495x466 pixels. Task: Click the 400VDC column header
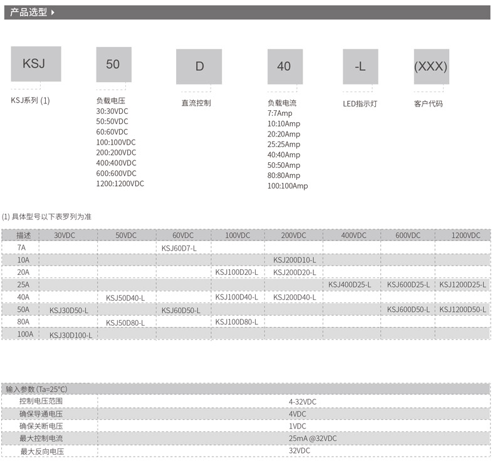[353, 236]
